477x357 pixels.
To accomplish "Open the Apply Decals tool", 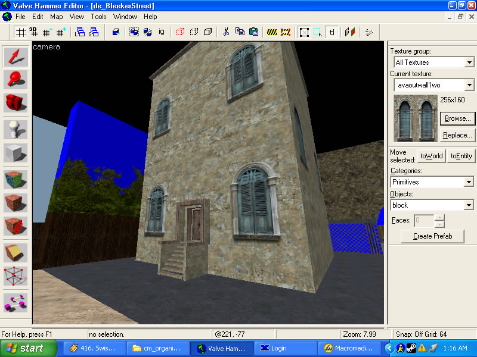I will [16, 226].
